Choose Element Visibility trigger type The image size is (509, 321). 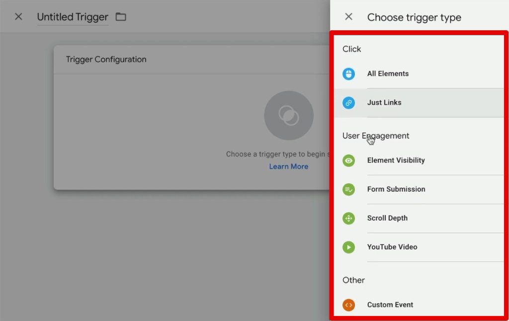tap(419, 160)
